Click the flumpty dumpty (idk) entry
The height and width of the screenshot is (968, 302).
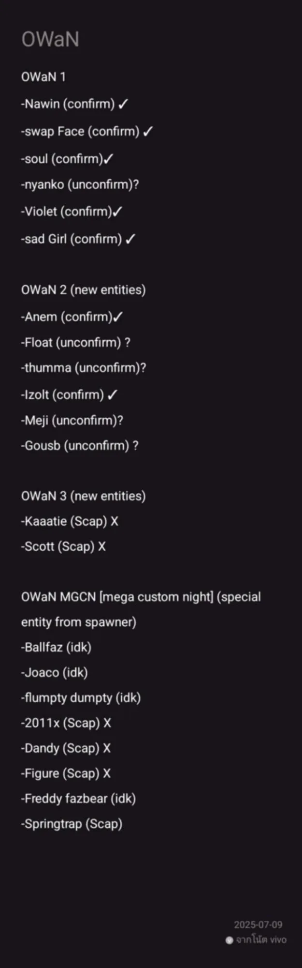click(x=81, y=698)
